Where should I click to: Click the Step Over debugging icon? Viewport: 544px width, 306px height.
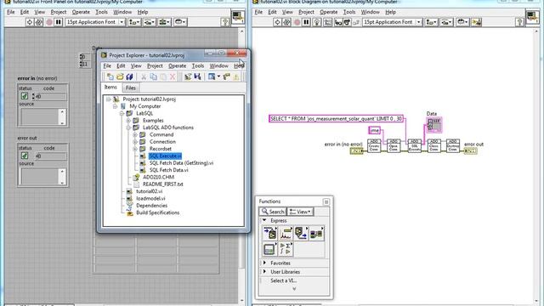coord(347,22)
